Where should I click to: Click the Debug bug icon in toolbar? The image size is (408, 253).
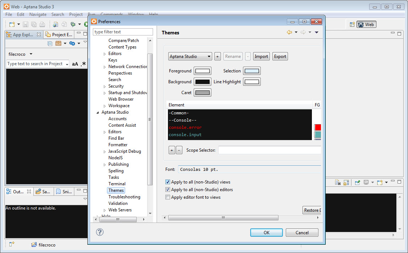[x=73, y=24]
